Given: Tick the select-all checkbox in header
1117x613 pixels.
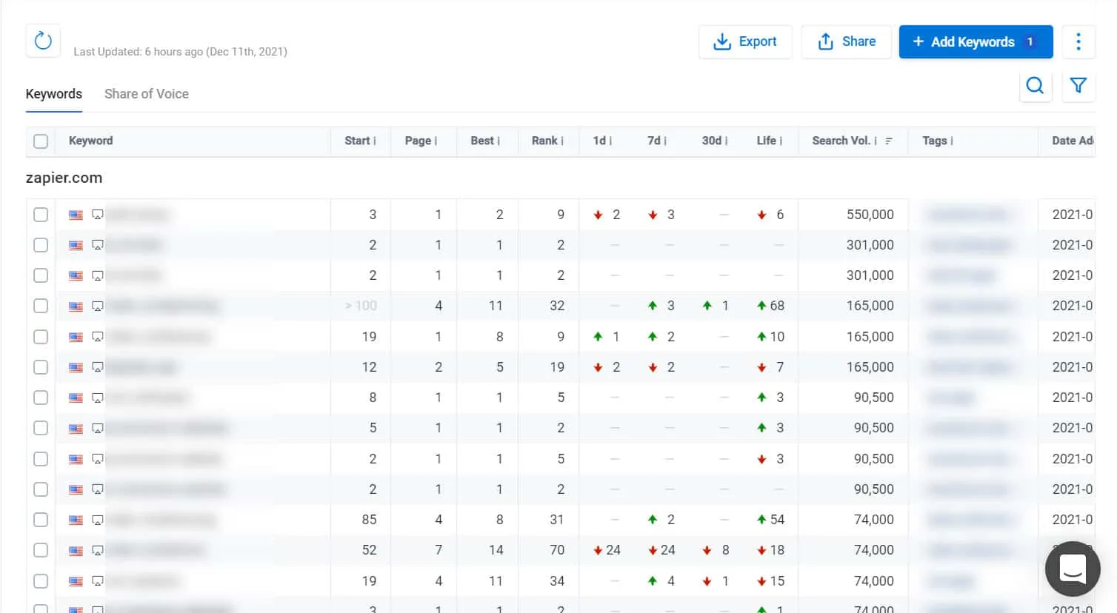Looking at the screenshot, I should (41, 141).
